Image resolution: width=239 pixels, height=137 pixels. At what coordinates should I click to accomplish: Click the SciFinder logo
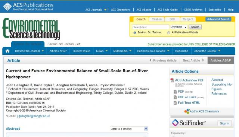pos(189,123)
